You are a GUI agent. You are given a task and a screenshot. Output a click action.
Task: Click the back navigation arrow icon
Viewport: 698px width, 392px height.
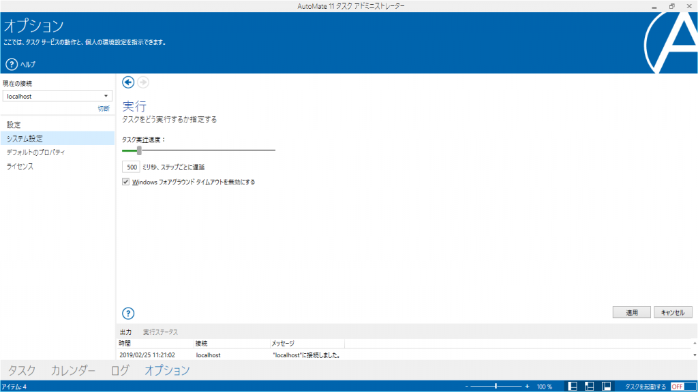coord(128,82)
